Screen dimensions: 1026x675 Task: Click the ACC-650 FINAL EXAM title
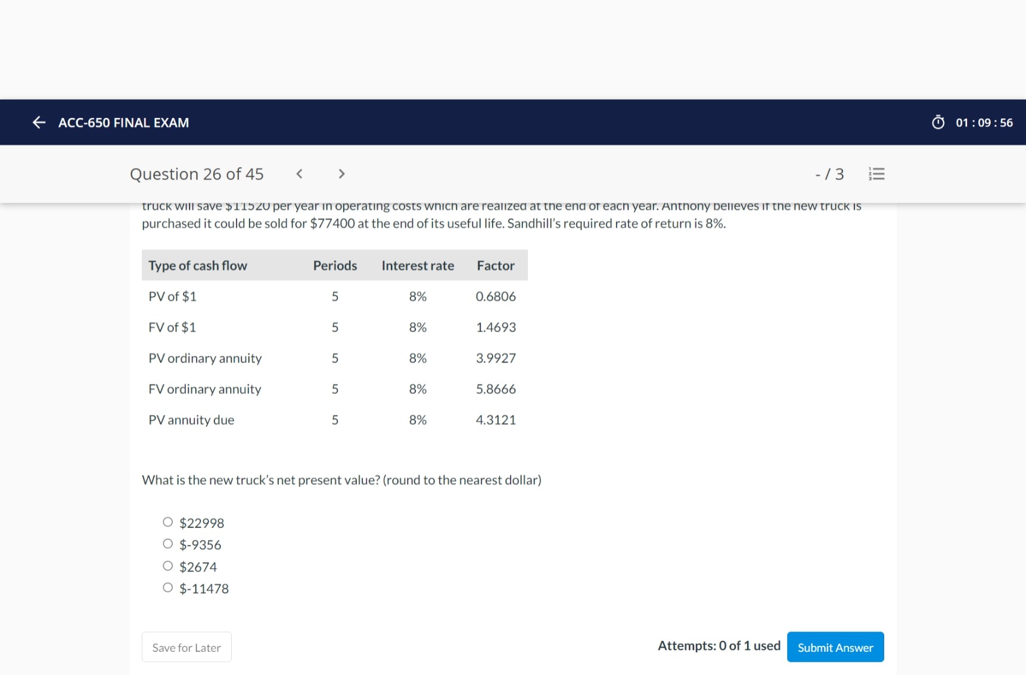pos(123,123)
